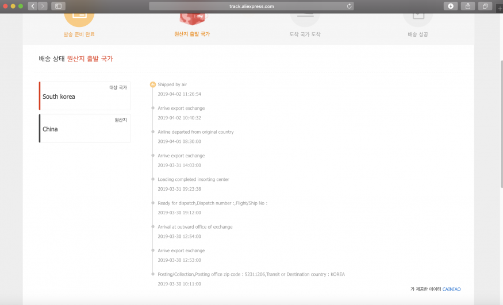Select the 원산지 출발 국가 step label
This screenshot has height=305, width=503.
click(x=192, y=34)
